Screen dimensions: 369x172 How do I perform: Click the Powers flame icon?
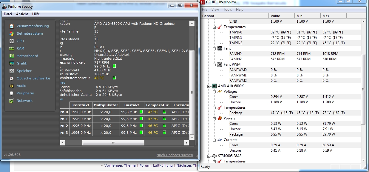(220, 118)
